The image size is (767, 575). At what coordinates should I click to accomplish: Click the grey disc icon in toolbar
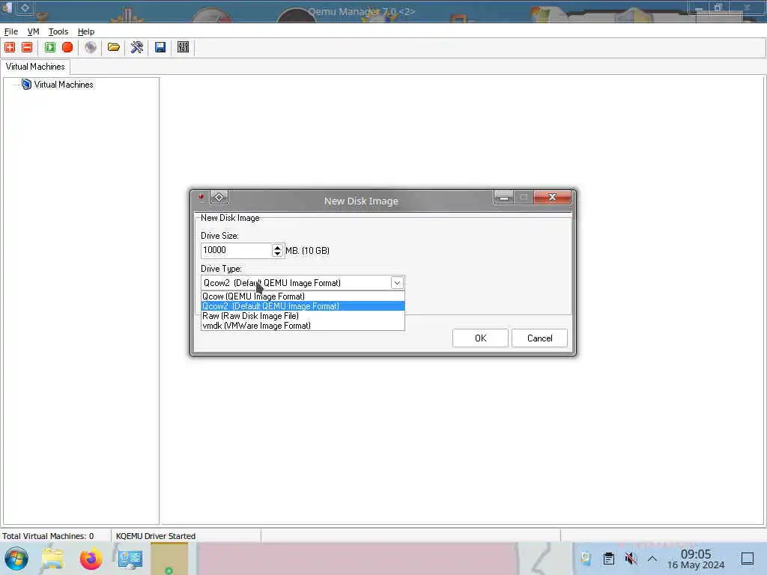click(91, 47)
